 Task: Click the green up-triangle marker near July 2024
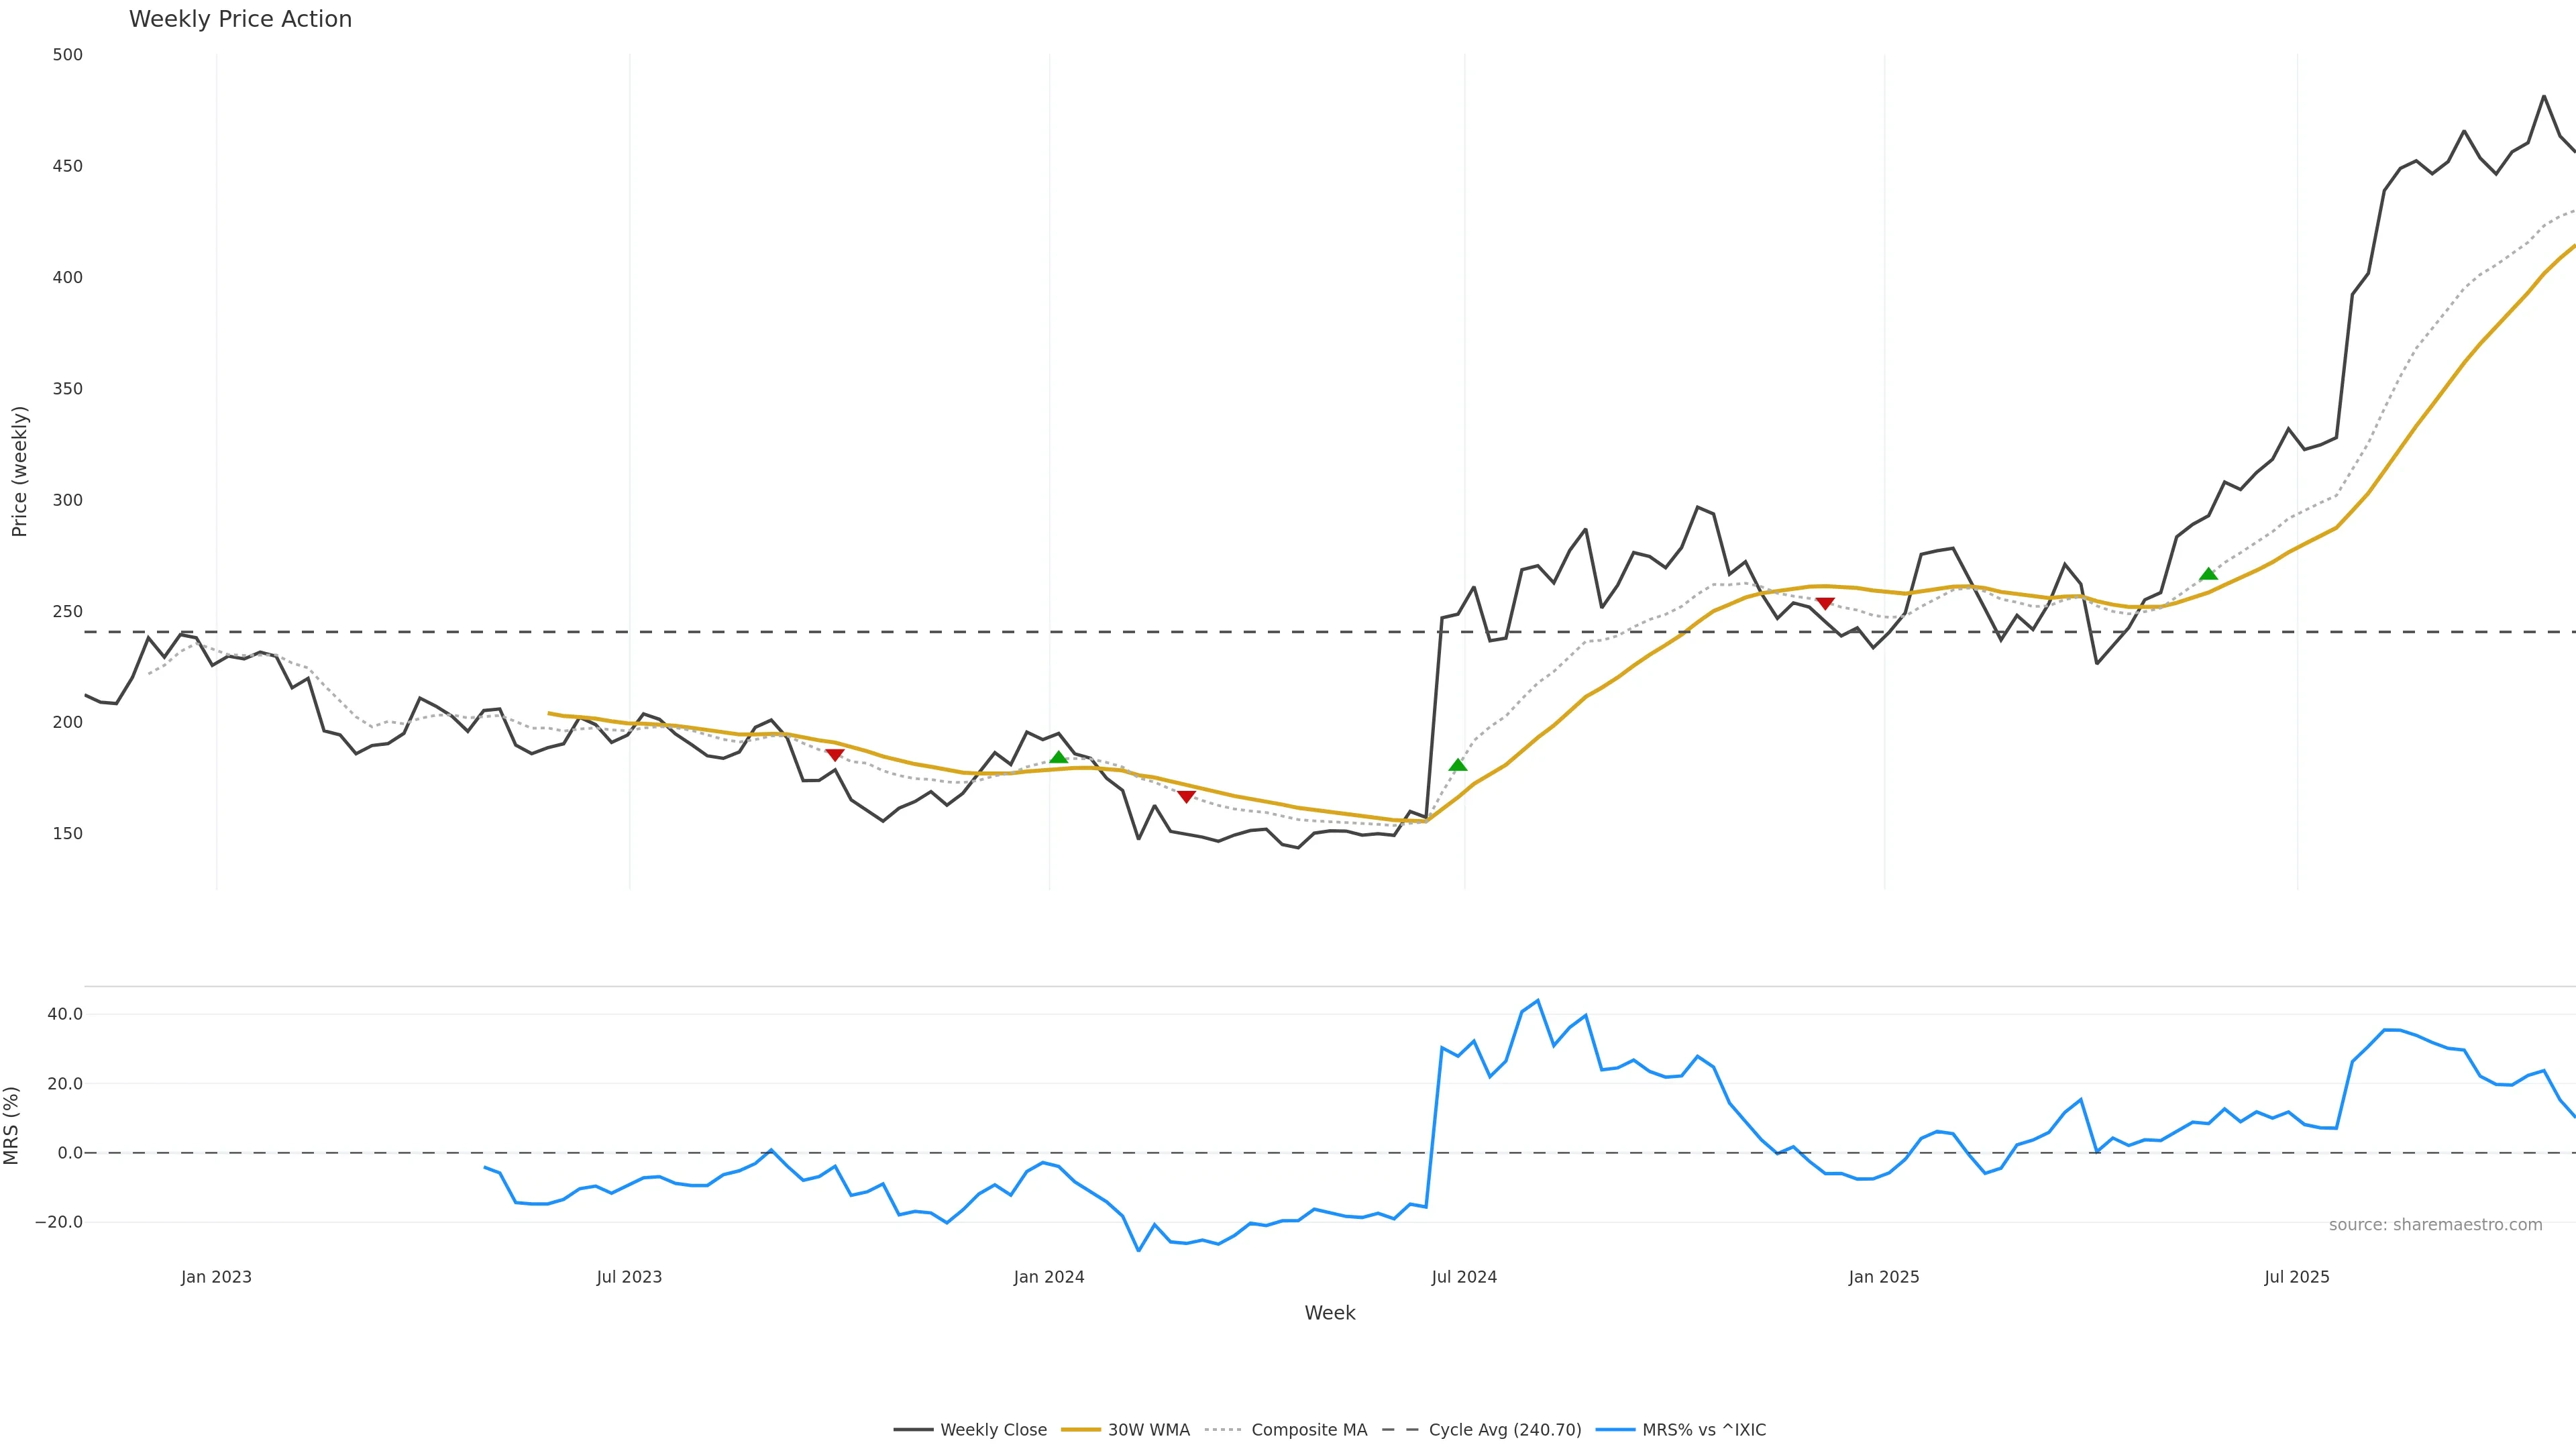[1458, 765]
